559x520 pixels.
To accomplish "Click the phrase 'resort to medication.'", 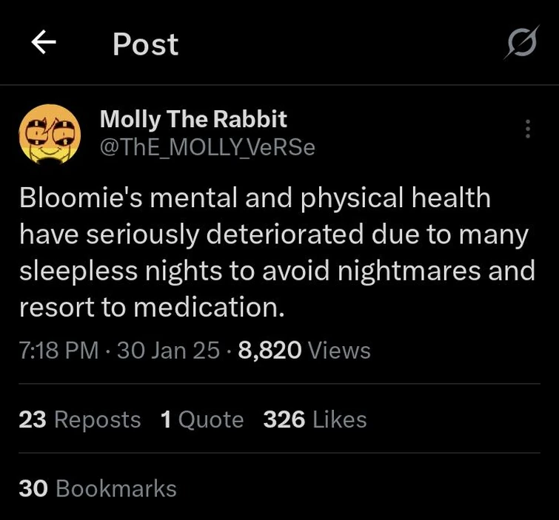I will [152, 308].
